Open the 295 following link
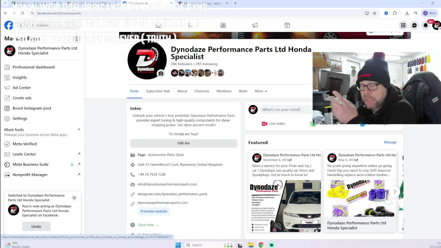441x248 pixels. click(x=206, y=64)
